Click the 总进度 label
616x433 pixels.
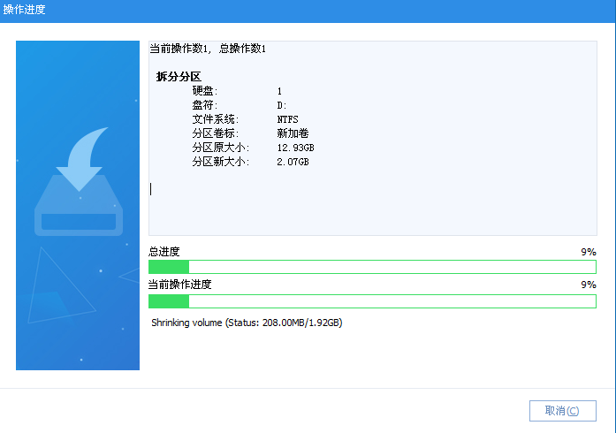tap(164, 252)
